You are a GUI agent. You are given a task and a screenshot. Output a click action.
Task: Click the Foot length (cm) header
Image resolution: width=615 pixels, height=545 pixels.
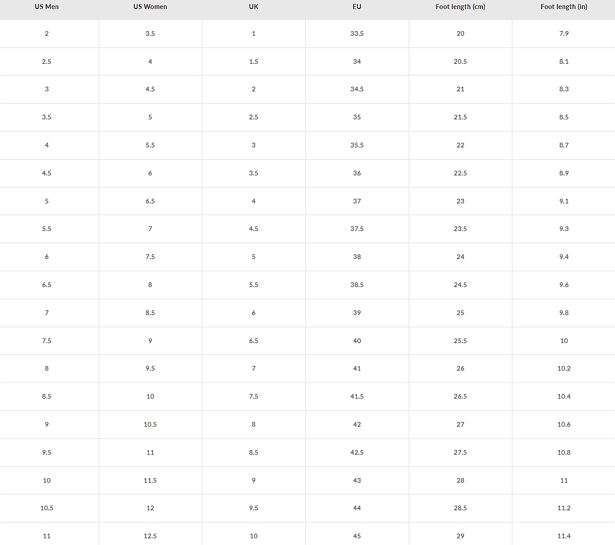coord(460,7)
